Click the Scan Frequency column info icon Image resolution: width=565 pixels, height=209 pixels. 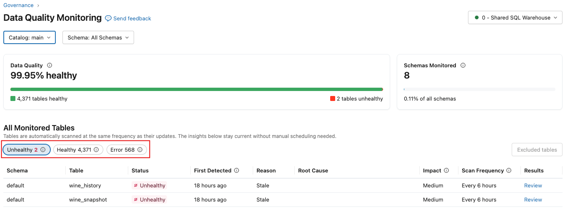[509, 170]
